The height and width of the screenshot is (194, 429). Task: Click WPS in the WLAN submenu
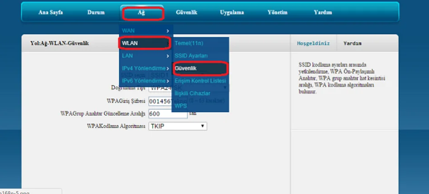pyautogui.click(x=181, y=106)
